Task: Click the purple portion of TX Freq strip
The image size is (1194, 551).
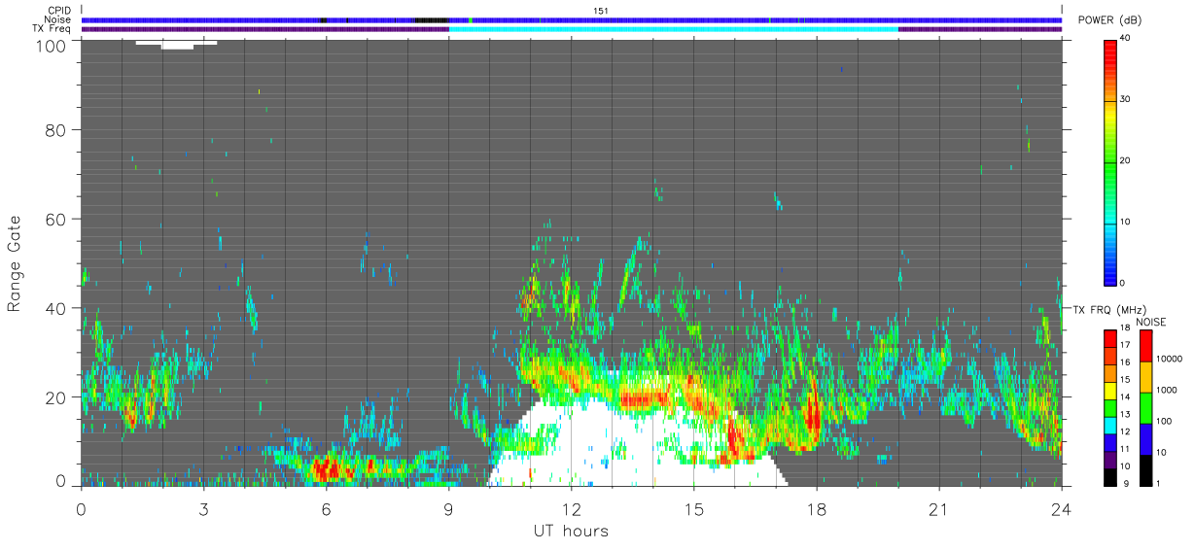Action: pos(264,29)
